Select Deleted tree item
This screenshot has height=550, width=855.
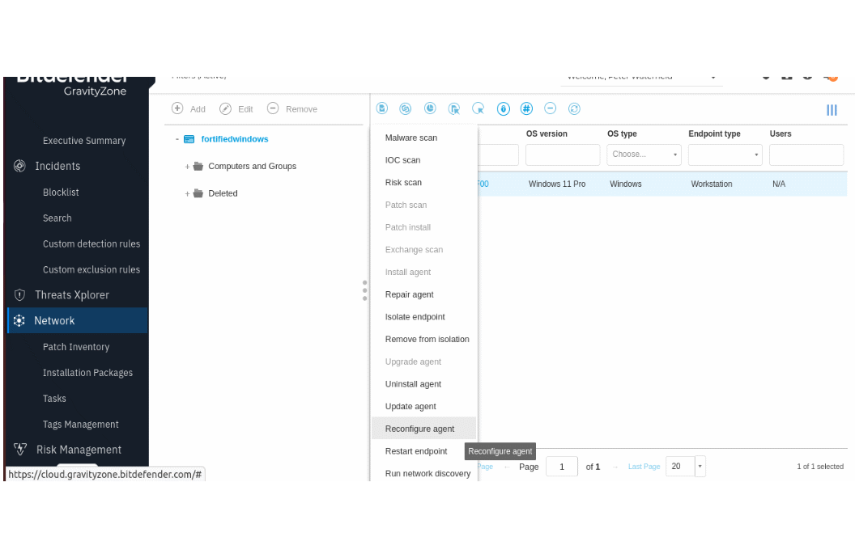[223, 193]
